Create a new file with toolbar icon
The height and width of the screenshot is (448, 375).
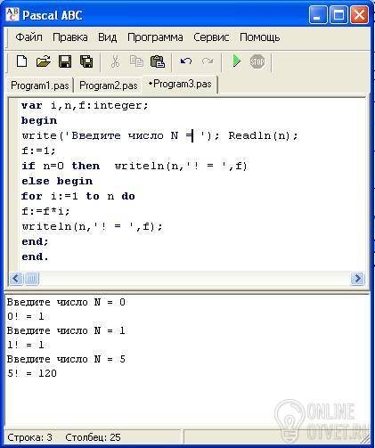[x=21, y=61]
